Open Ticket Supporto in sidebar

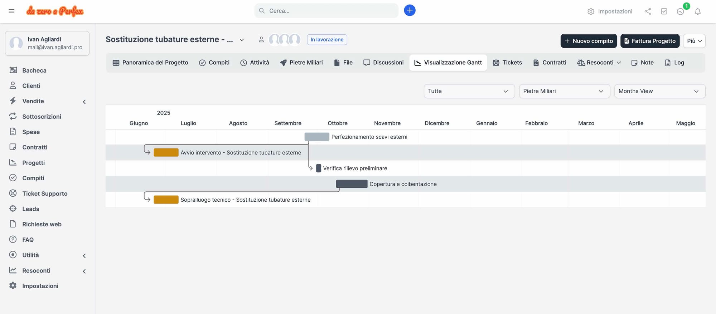pyautogui.click(x=45, y=193)
